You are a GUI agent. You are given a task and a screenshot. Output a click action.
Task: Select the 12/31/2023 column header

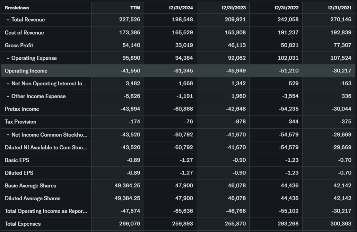click(x=235, y=8)
